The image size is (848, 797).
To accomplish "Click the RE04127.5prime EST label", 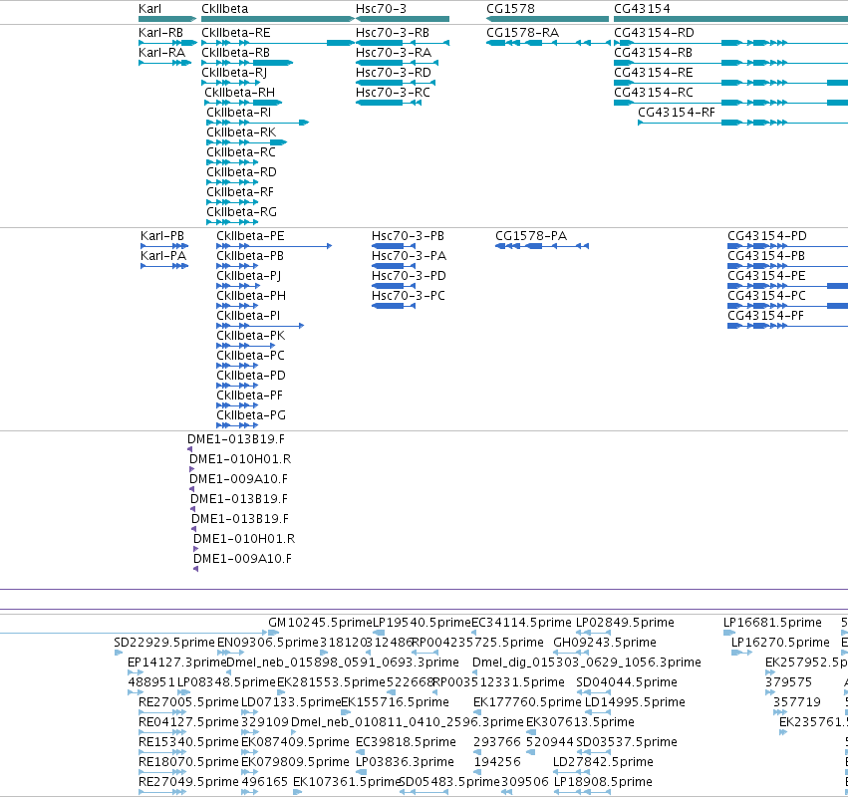I will [x=188, y=722].
